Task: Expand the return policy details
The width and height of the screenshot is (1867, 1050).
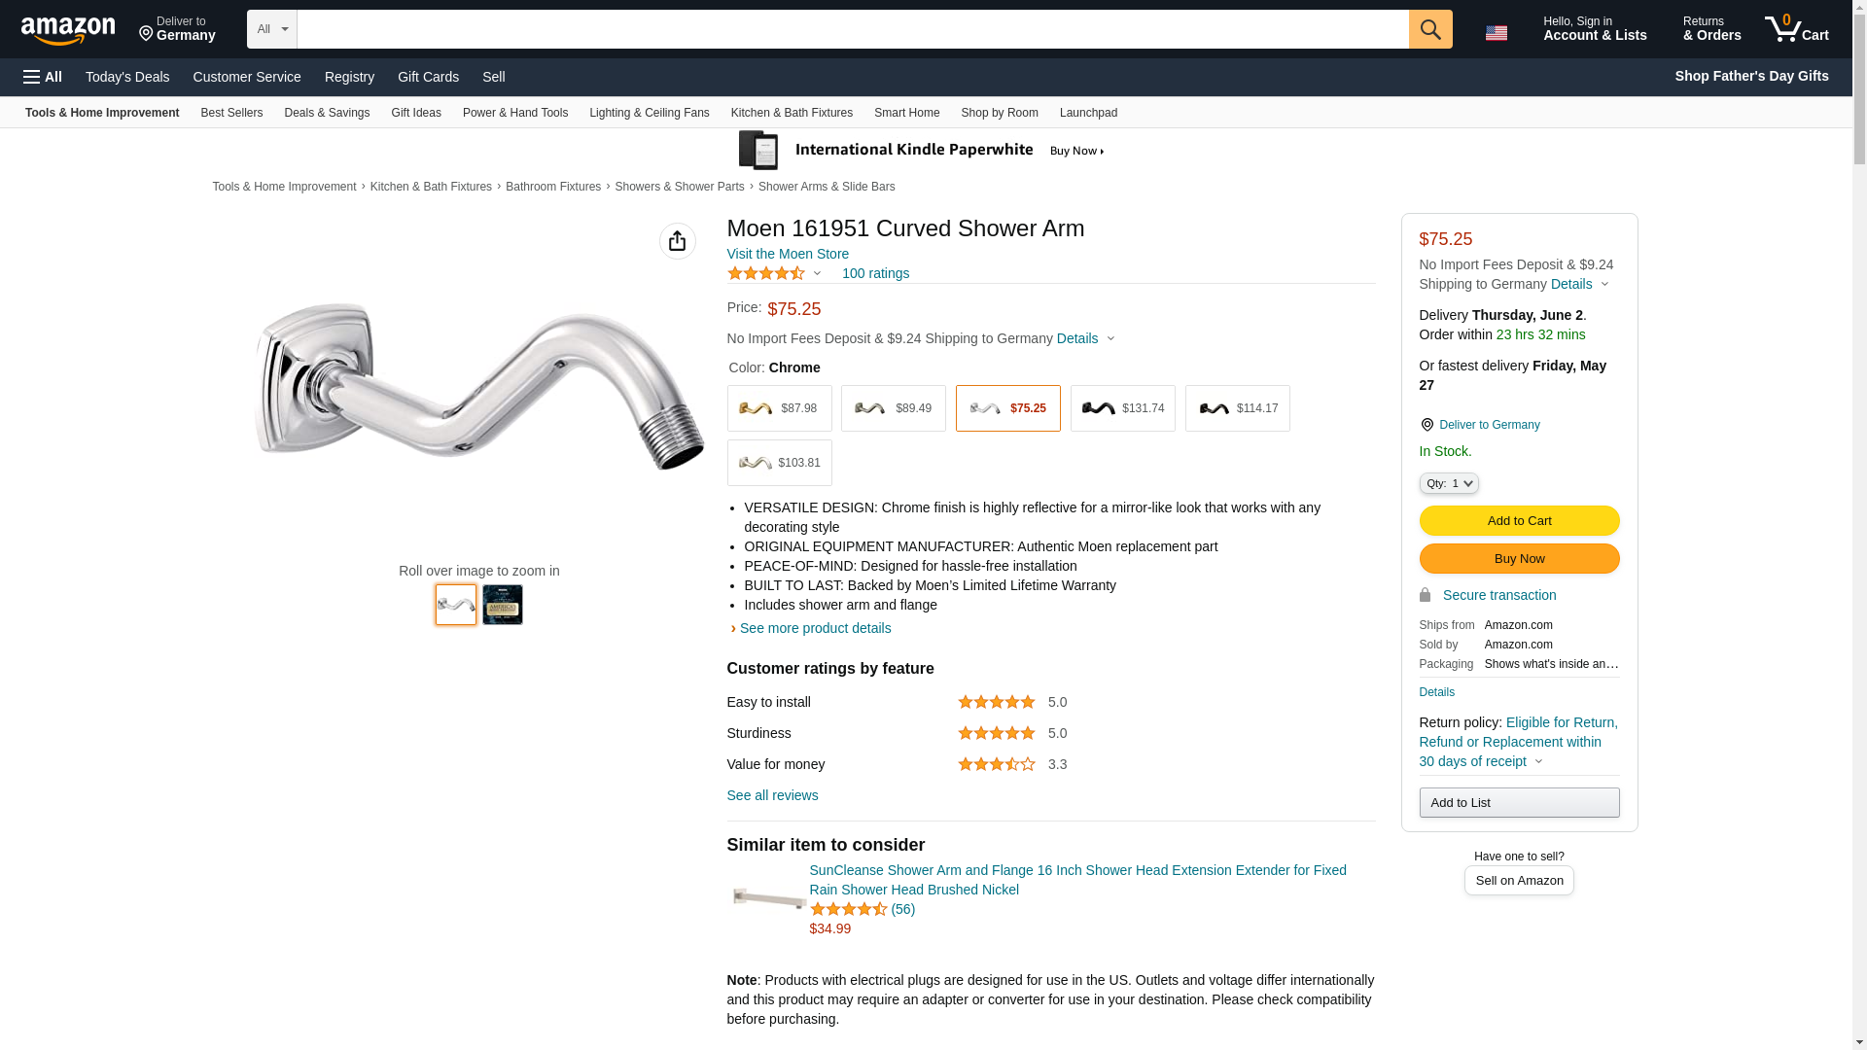Action: pyautogui.click(x=1538, y=762)
